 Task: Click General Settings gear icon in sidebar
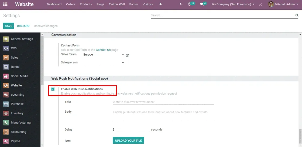(6, 39)
